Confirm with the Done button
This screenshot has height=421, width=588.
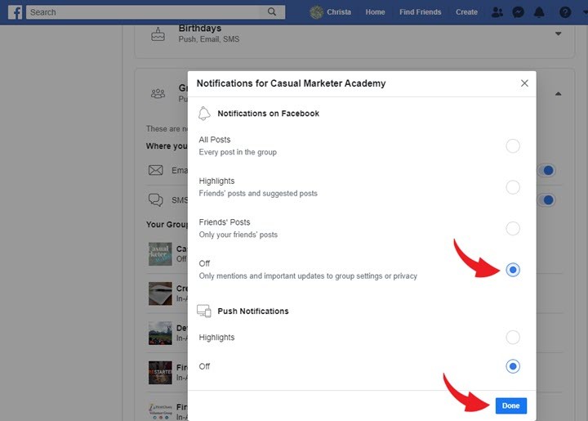pyautogui.click(x=510, y=405)
